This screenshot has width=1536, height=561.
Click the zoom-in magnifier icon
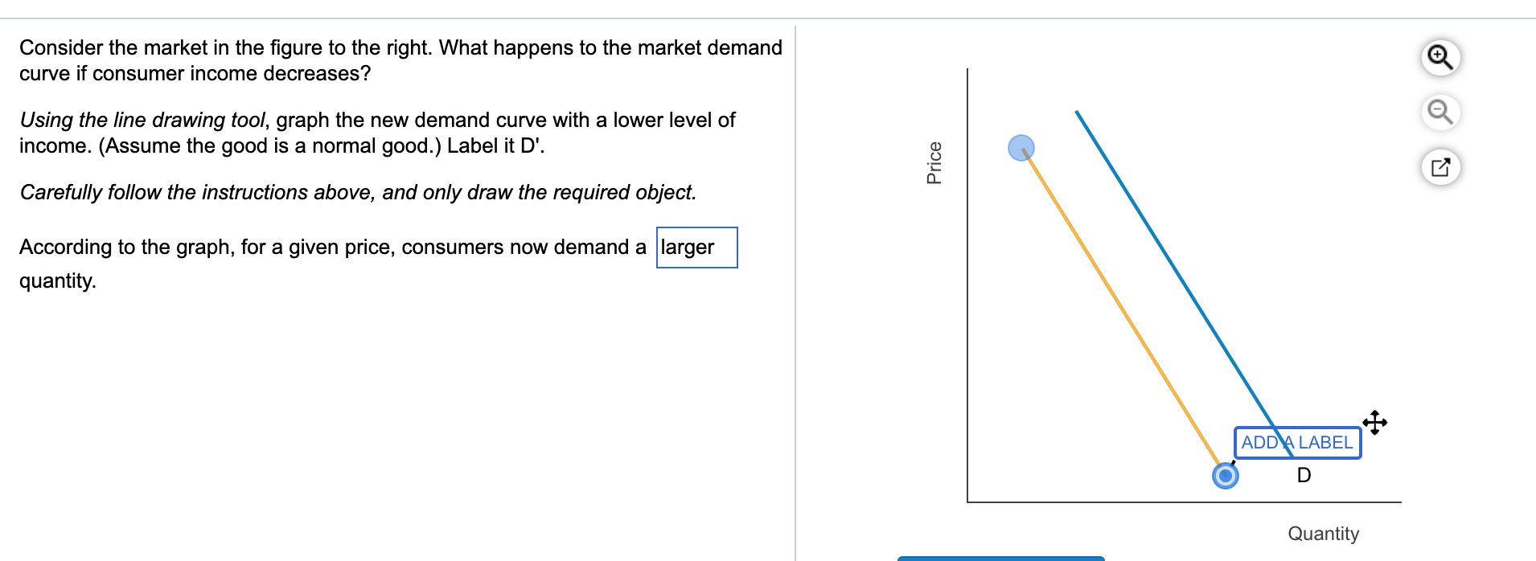tap(1439, 56)
